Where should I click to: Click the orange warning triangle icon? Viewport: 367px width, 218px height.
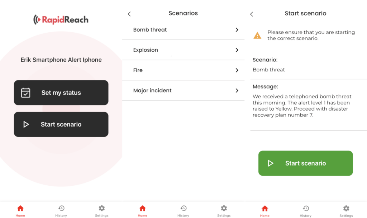coord(257,35)
